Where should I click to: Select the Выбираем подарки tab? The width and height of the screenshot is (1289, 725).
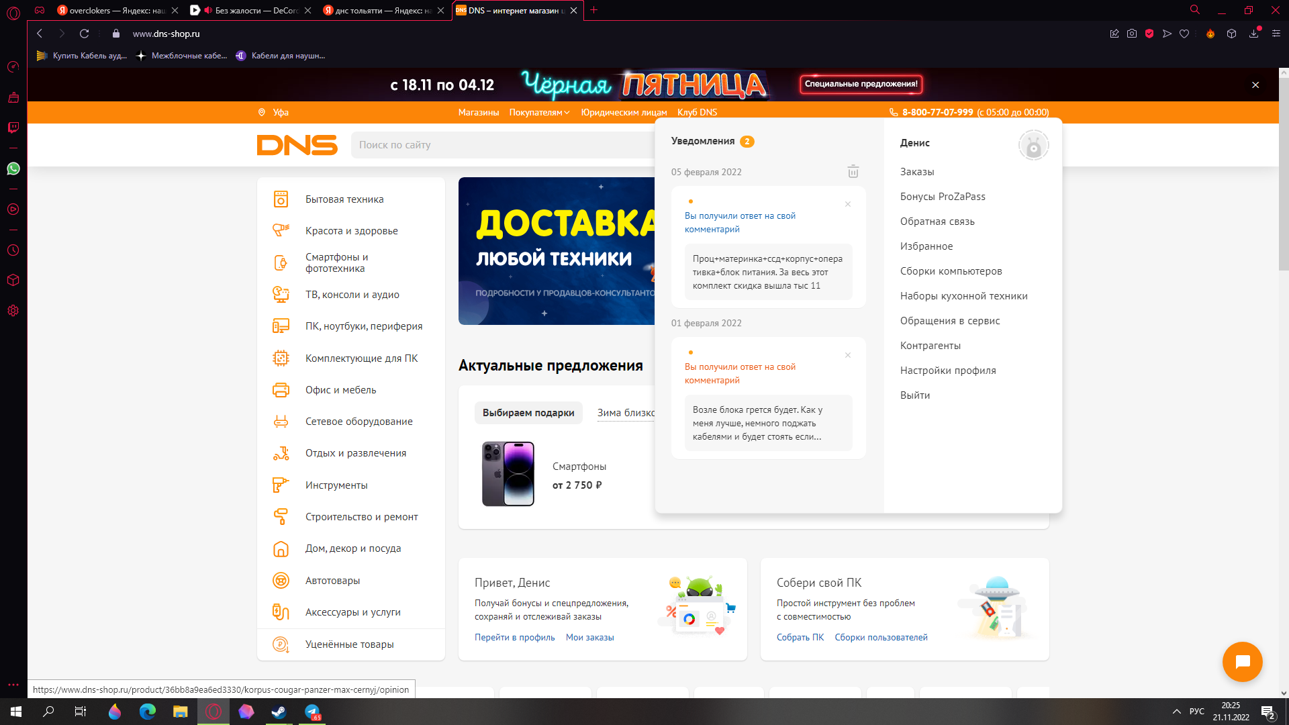coord(528,413)
